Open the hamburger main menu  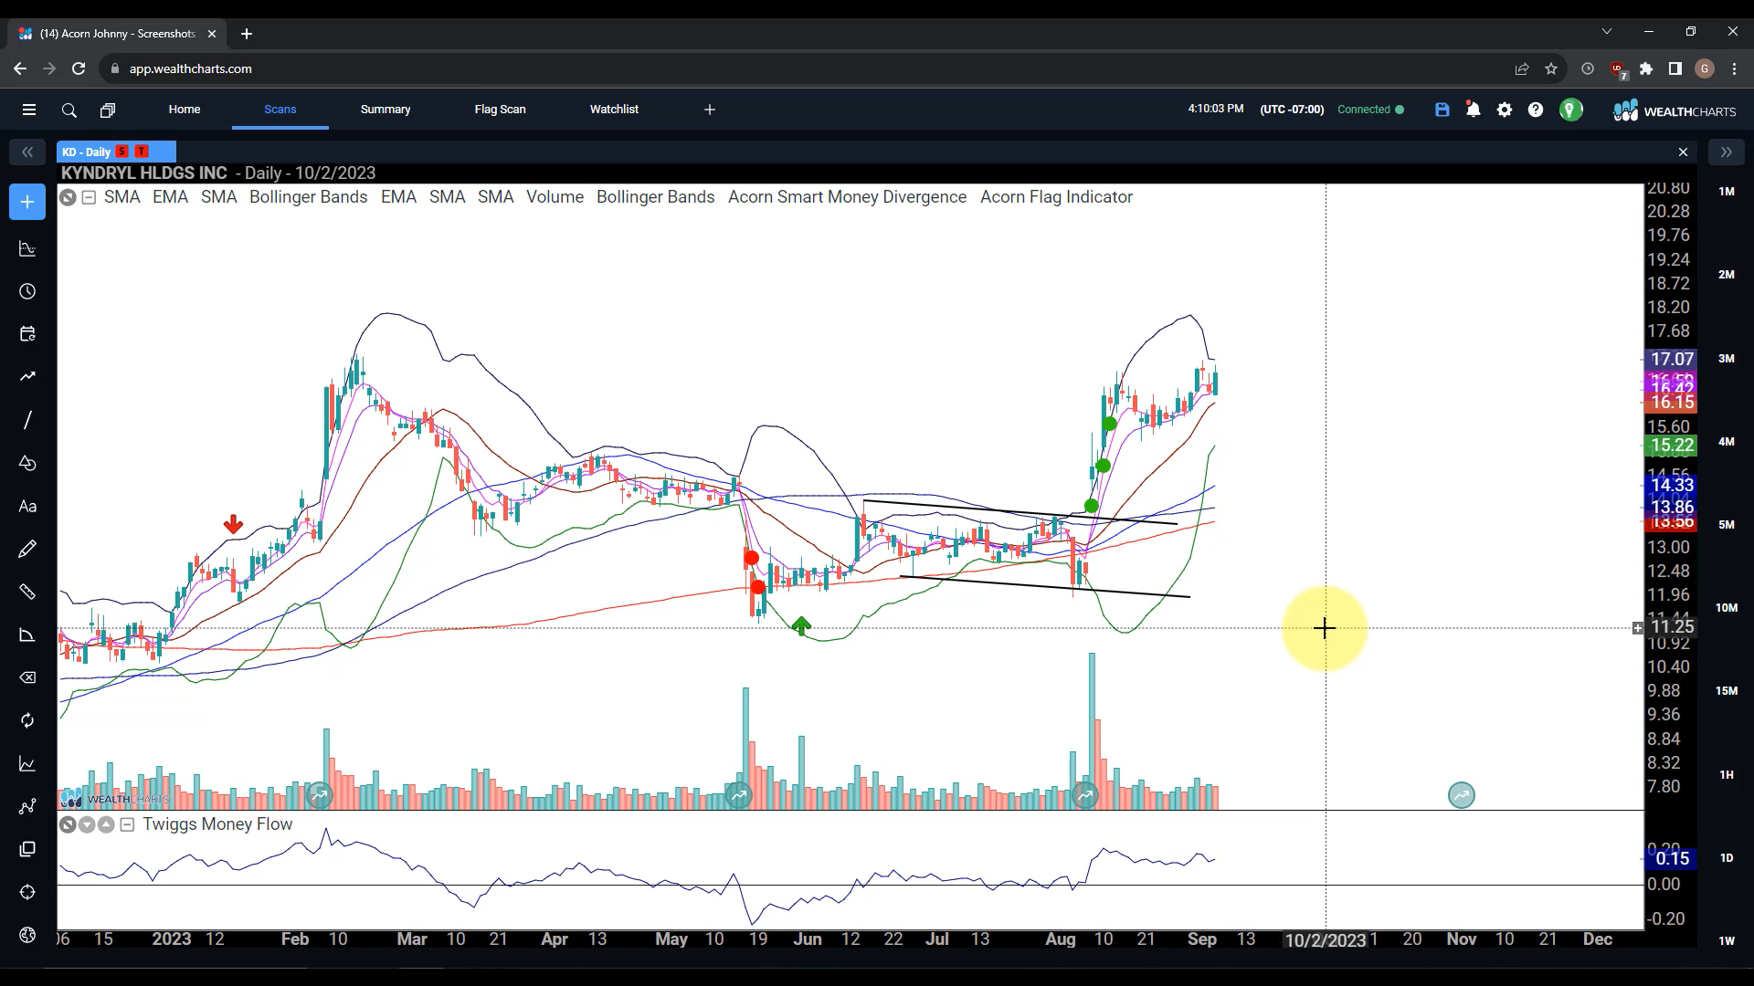[29, 110]
